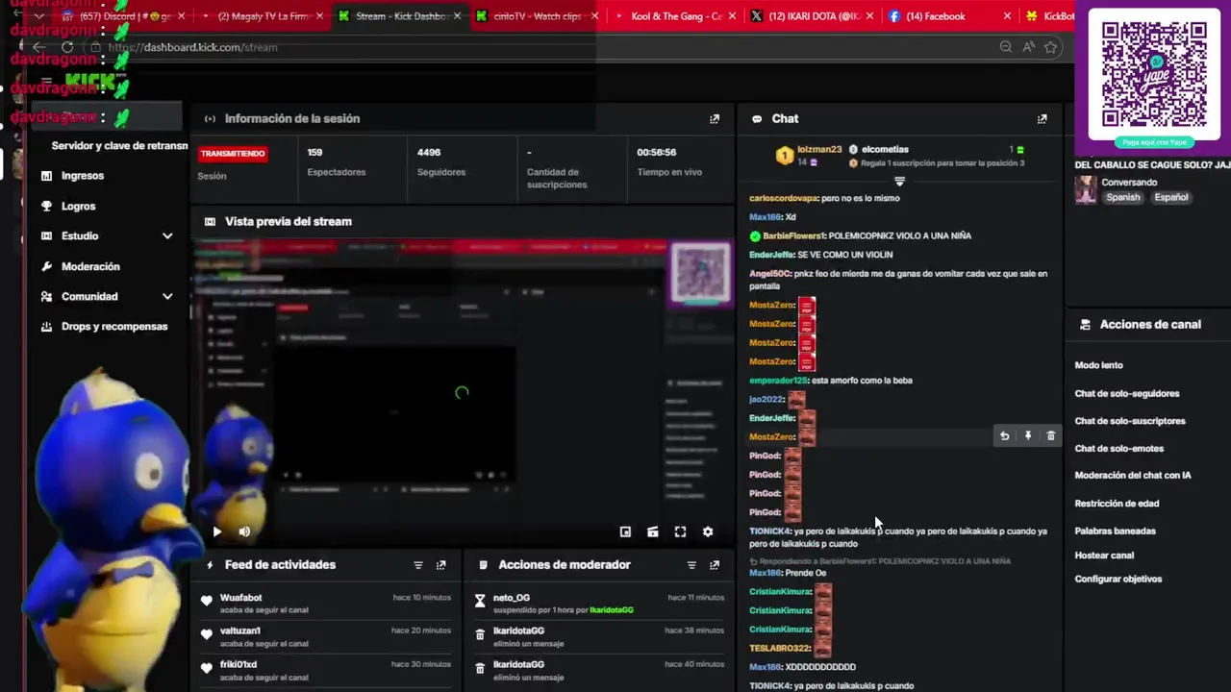Reload the browser page

(x=67, y=47)
